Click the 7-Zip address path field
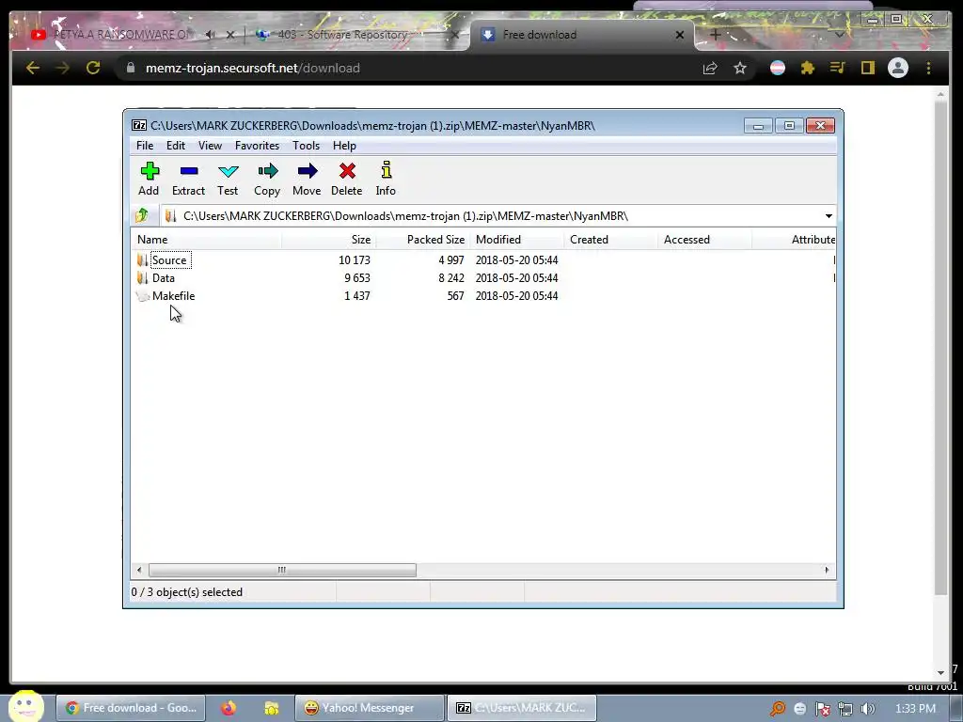Viewport: 963px width, 722px height. (x=491, y=216)
